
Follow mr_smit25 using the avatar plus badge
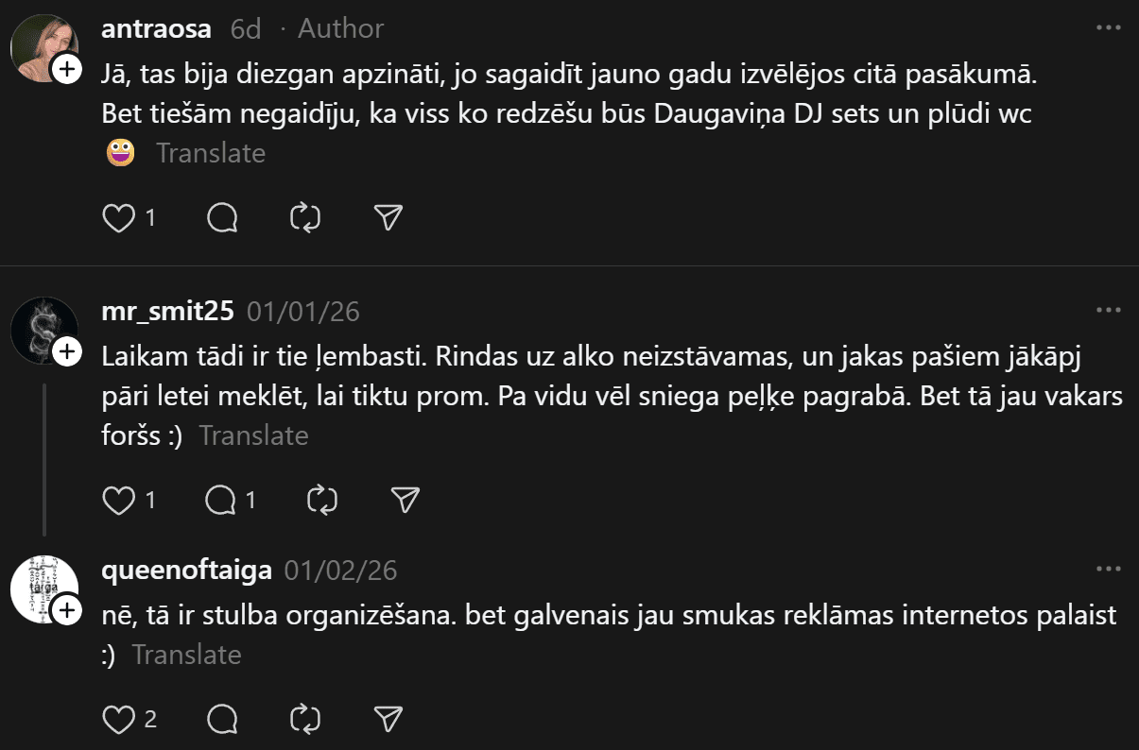click(67, 352)
